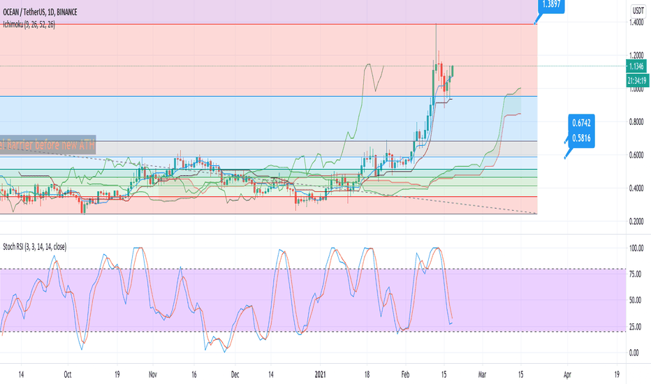Click the 50.00 Stoch RSI axis label
Image resolution: width=651 pixels, height=384 pixels.
[636, 300]
